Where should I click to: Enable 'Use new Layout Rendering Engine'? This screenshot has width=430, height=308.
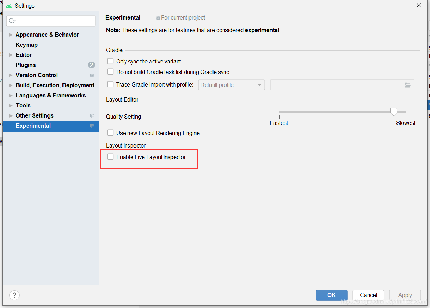coord(111,133)
